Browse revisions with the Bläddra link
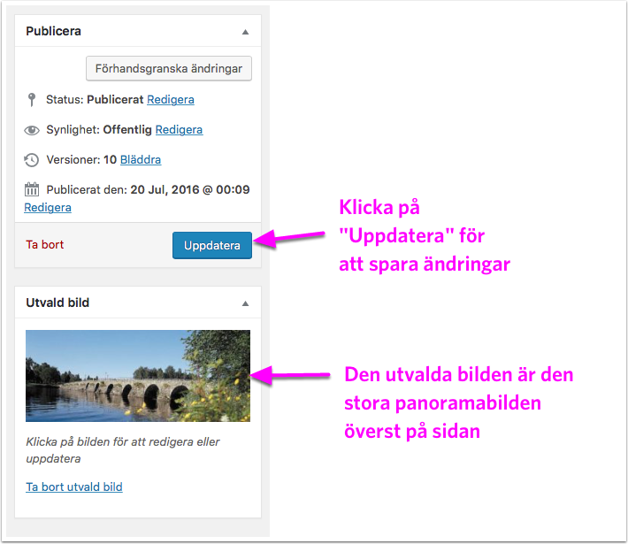This screenshot has width=628, height=544. (141, 159)
